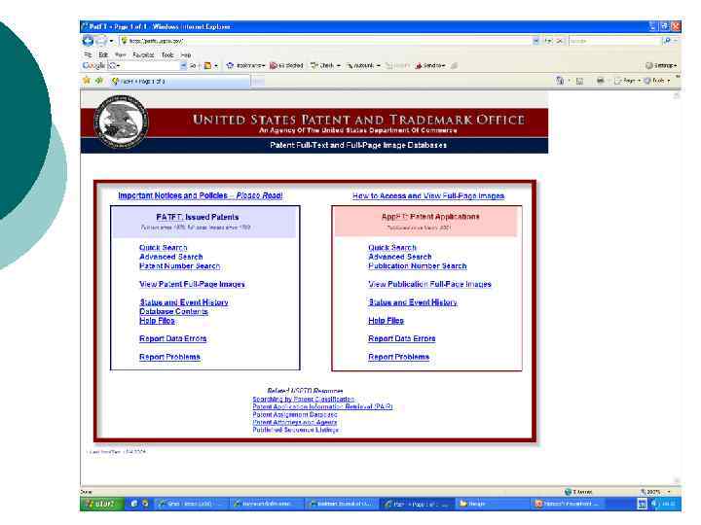The image size is (701, 525).
Task: Open PatFT Advanced Search link
Action: (x=171, y=257)
